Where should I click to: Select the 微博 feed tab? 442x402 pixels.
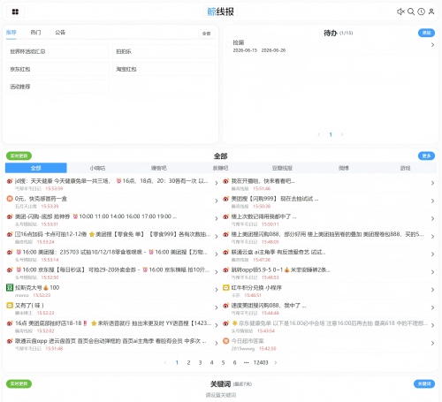pyautogui.click(x=344, y=168)
